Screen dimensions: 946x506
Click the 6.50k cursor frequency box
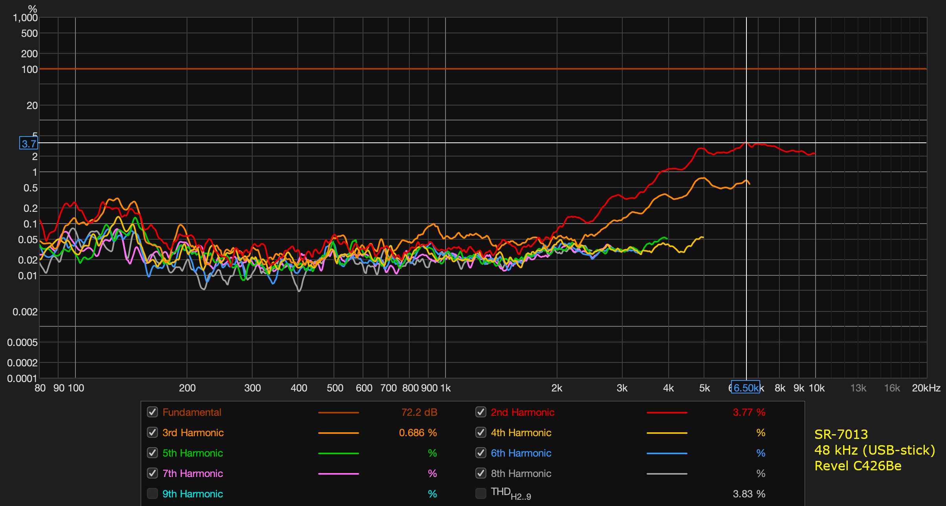coord(745,388)
